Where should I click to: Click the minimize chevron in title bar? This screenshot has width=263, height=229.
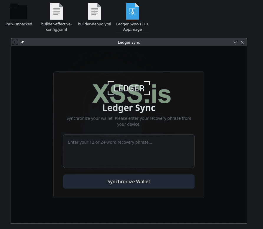235,42
